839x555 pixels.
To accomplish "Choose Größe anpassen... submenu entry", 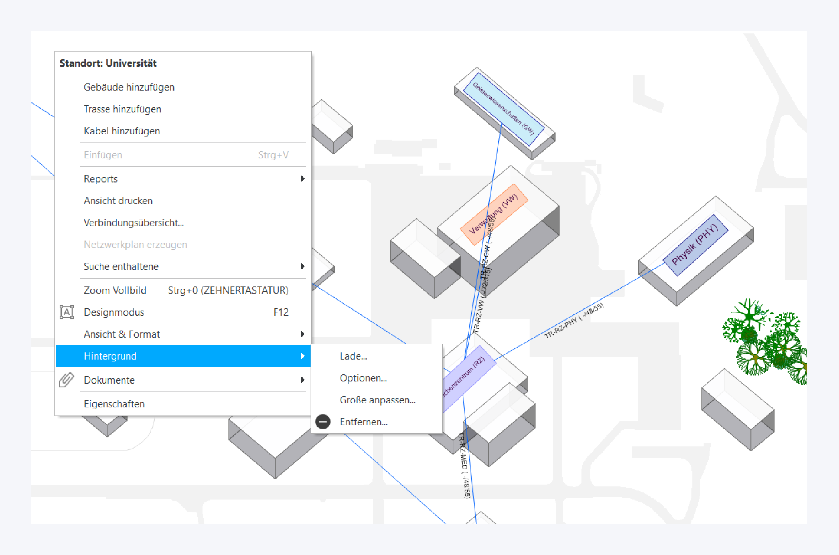I will [377, 400].
